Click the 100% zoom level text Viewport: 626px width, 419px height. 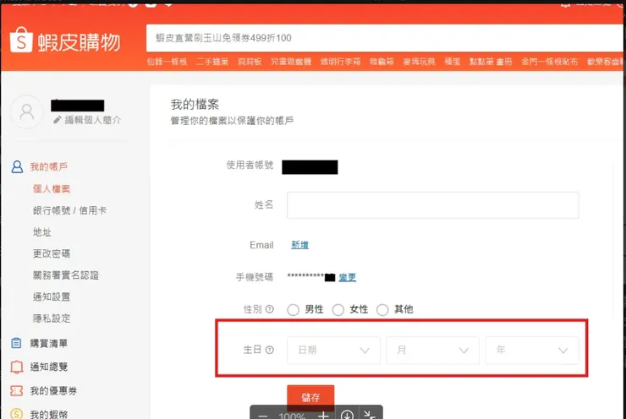coord(292,416)
